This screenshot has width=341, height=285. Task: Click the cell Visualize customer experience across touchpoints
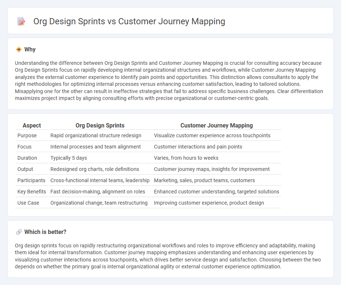point(217,135)
